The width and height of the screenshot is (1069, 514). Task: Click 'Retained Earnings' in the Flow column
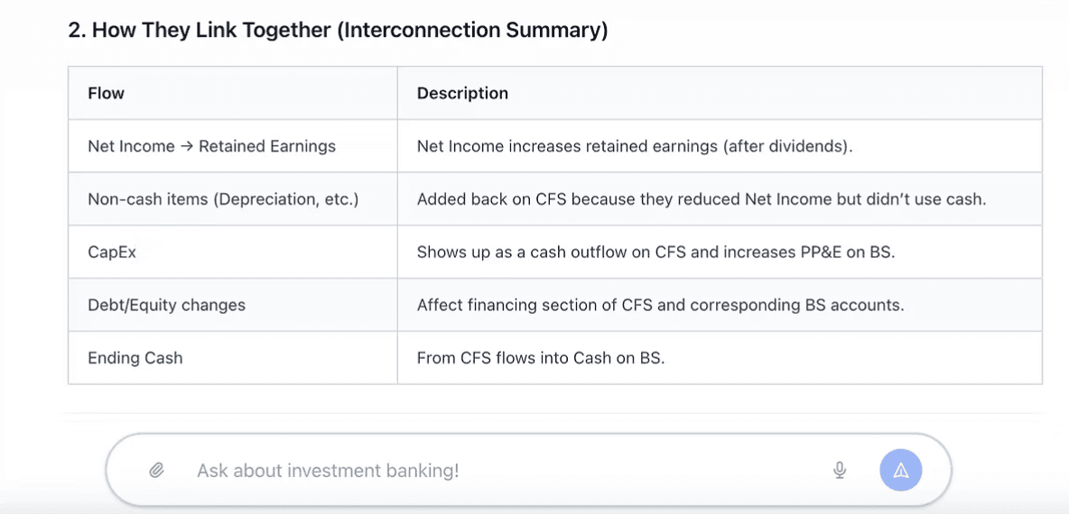(x=267, y=146)
